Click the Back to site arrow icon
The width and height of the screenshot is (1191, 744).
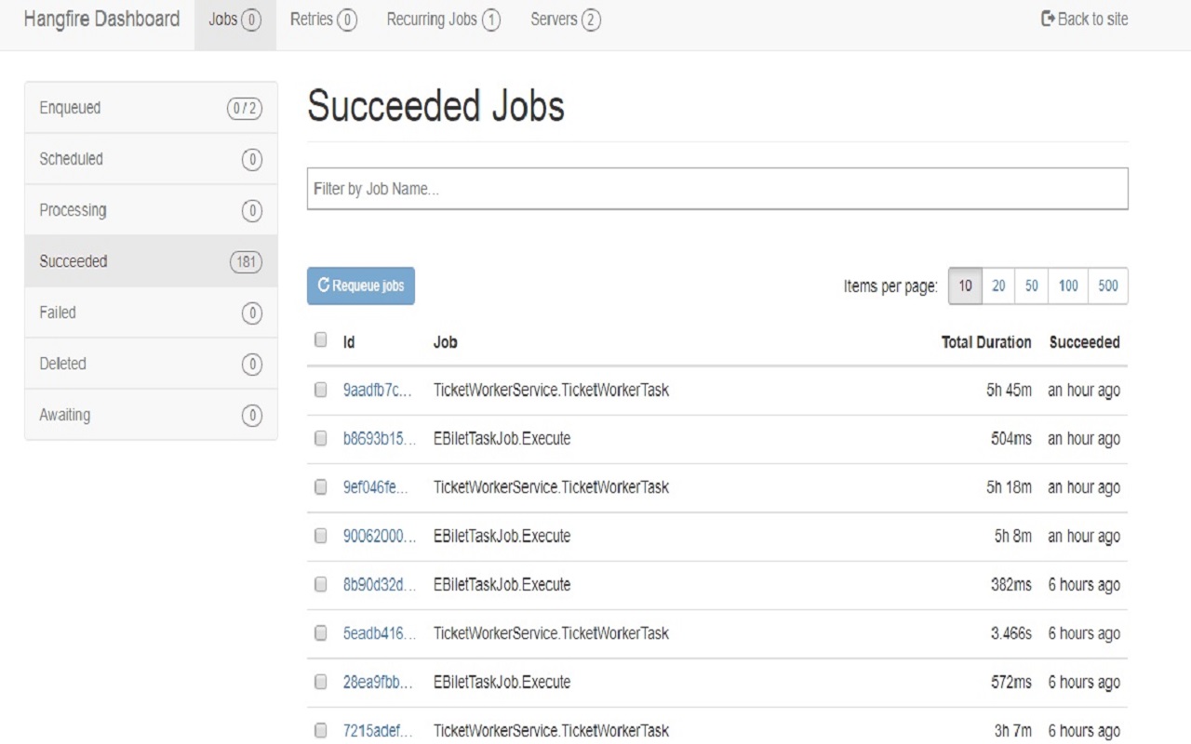(x=1048, y=19)
